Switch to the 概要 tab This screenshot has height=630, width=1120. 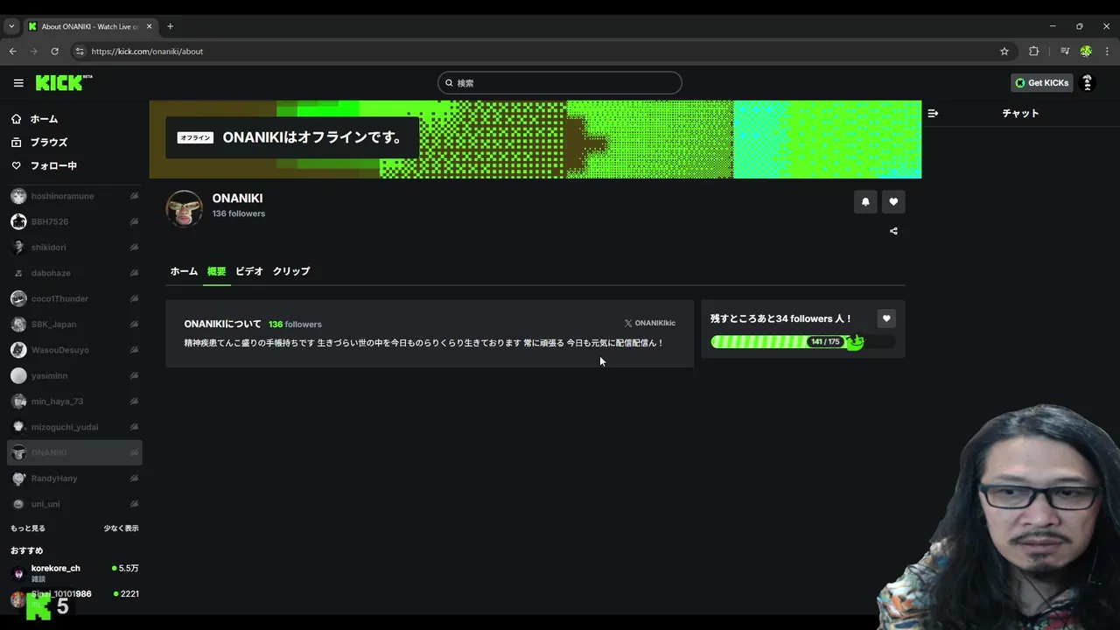[x=216, y=271]
